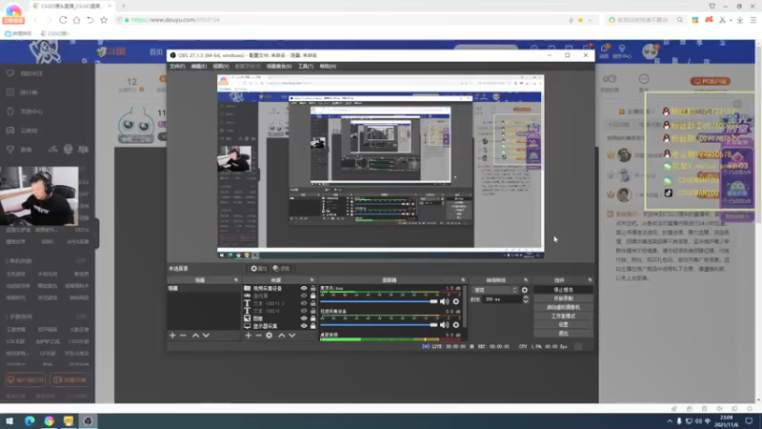
Task: Step the 300 ms transition duration up or down
Action: click(526, 299)
